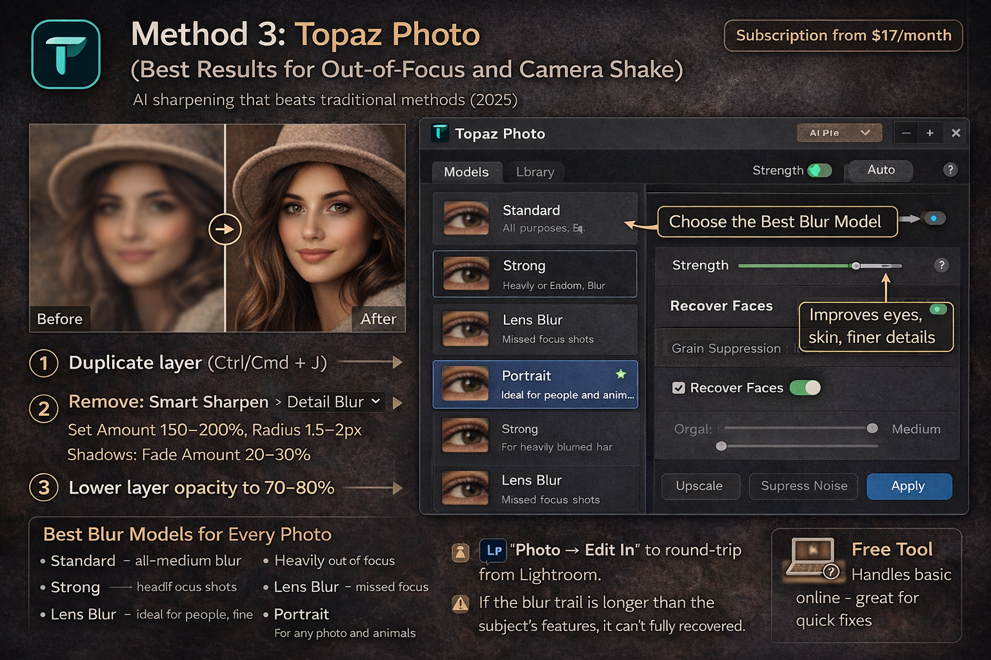The width and height of the screenshot is (991, 660).
Task: Click 'For any photo and animals' text
Action: tap(345, 633)
